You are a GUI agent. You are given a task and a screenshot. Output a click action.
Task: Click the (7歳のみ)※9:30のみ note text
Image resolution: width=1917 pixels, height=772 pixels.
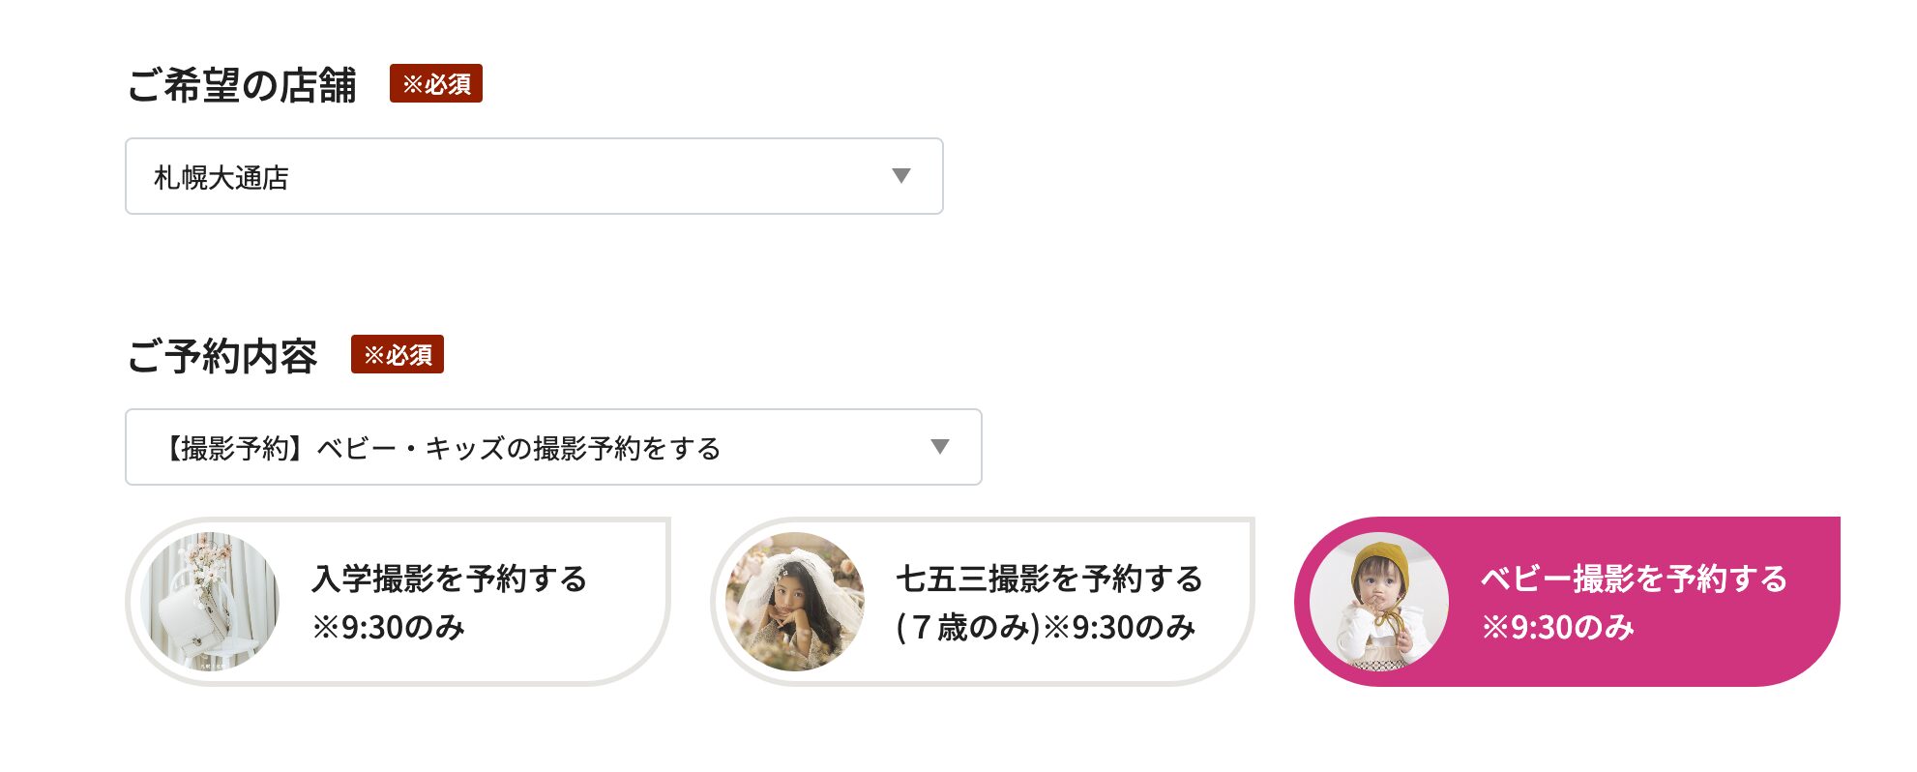coord(1046,628)
